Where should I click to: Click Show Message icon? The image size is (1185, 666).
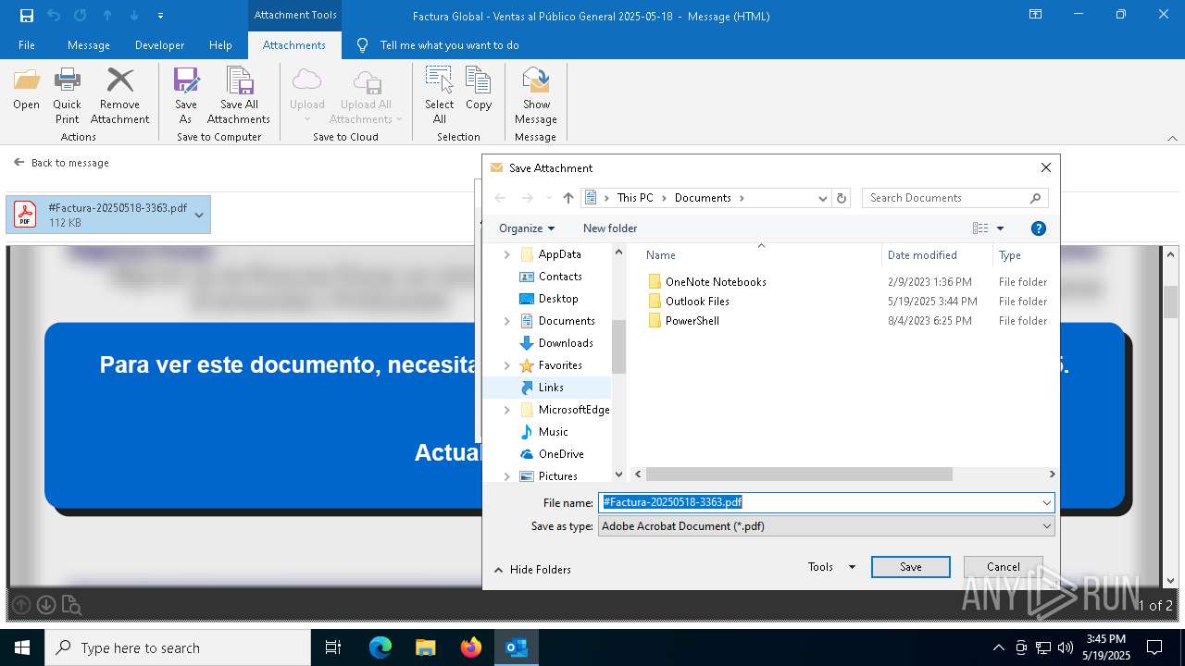536,95
